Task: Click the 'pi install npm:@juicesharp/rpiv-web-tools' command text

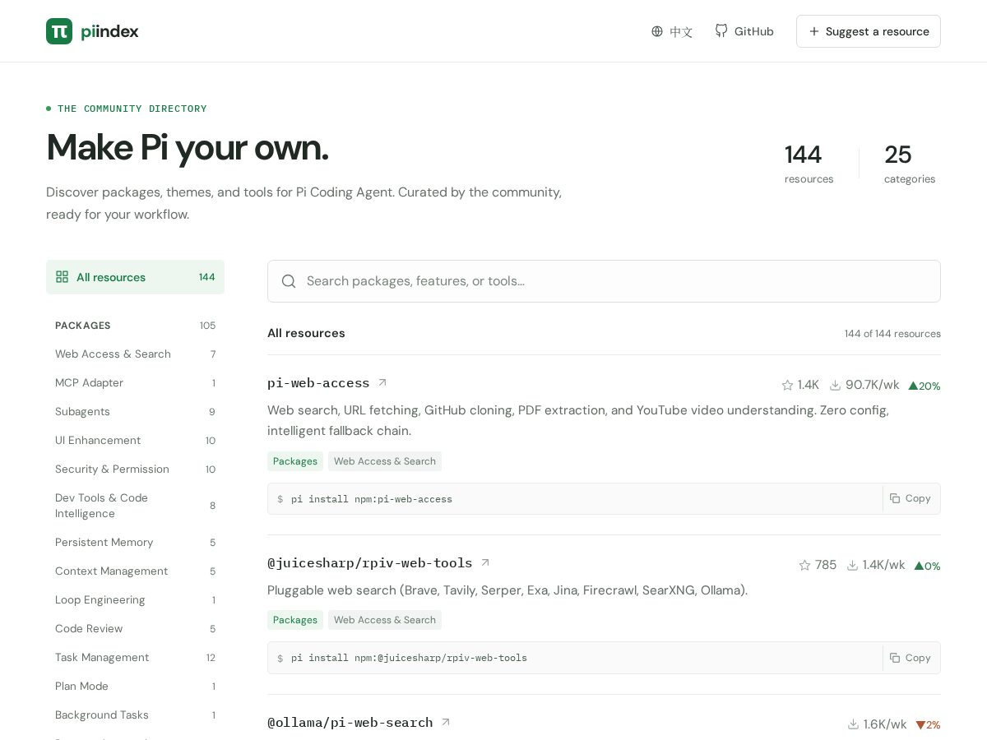Action: pyautogui.click(x=409, y=658)
